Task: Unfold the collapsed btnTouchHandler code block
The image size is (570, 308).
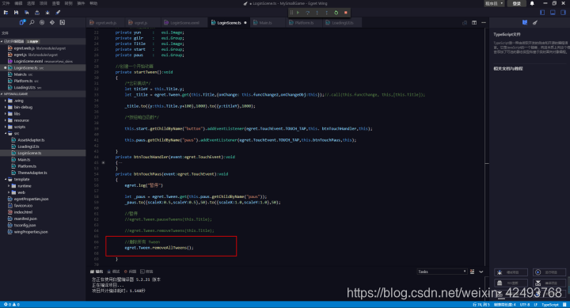Action: pos(103,162)
